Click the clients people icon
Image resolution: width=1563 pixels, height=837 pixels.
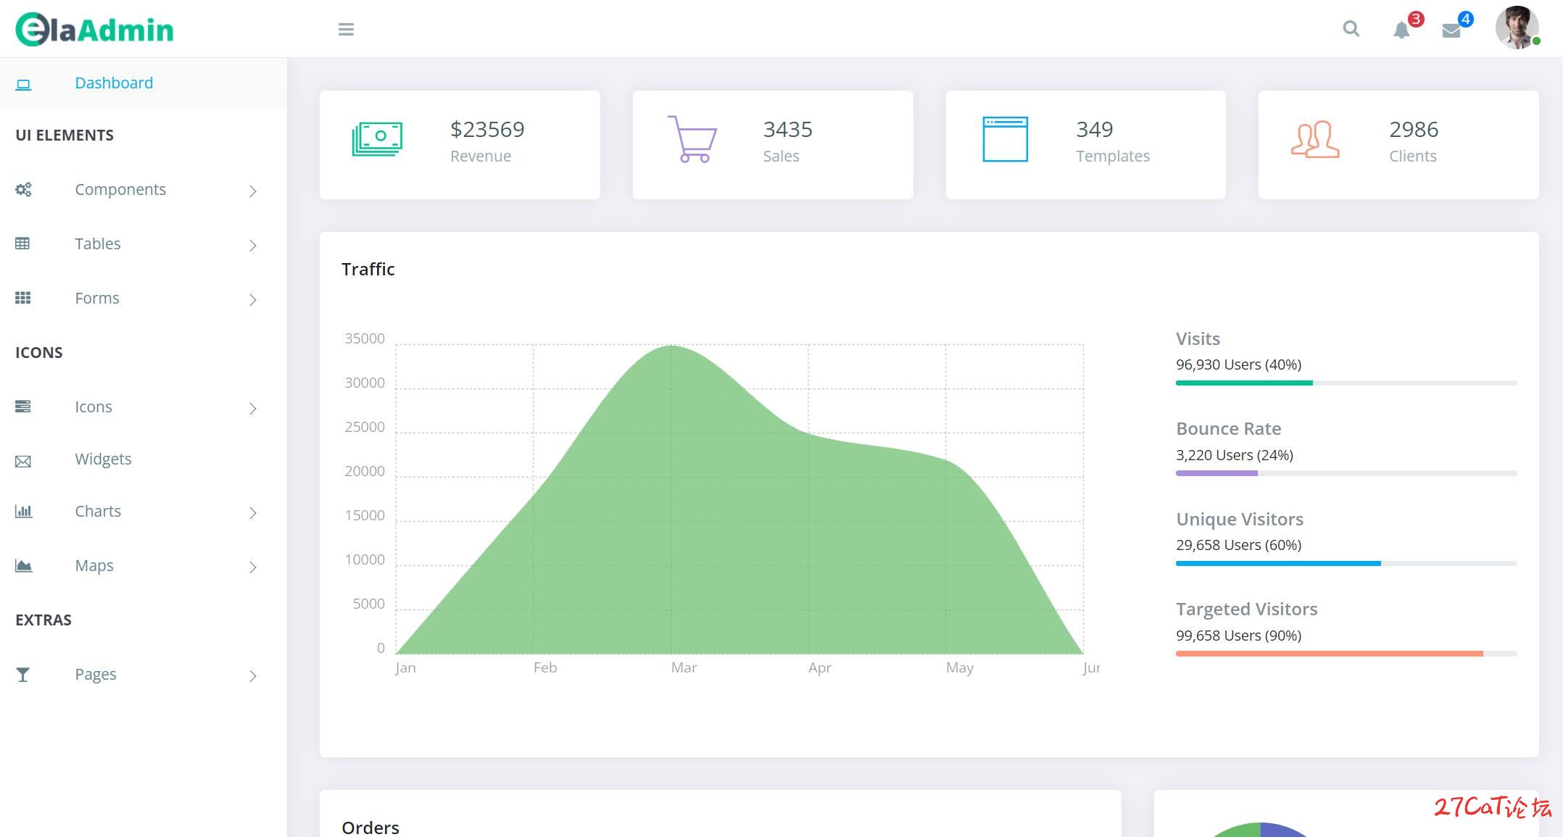click(x=1314, y=139)
